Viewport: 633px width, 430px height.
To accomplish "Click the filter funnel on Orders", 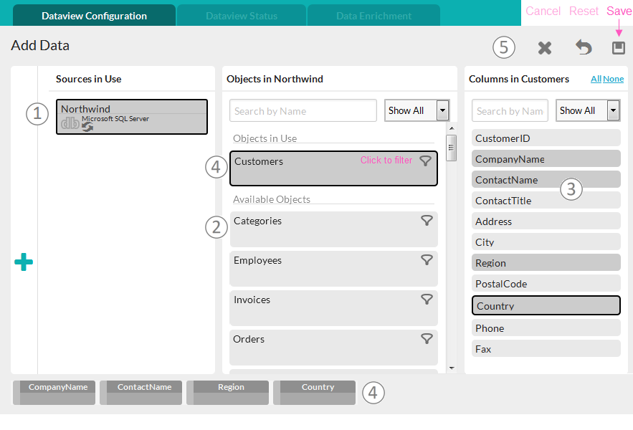I will coord(427,339).
